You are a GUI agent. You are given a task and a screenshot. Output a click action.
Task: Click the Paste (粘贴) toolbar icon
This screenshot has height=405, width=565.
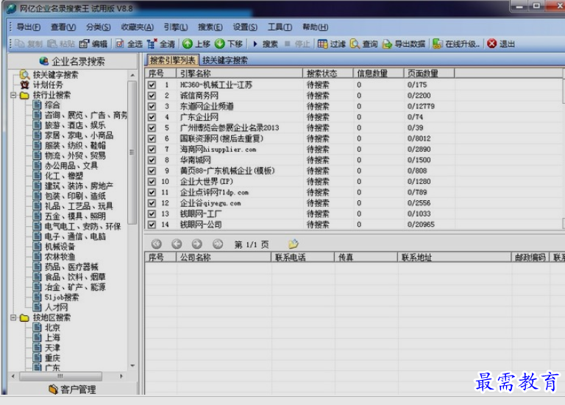52,44
